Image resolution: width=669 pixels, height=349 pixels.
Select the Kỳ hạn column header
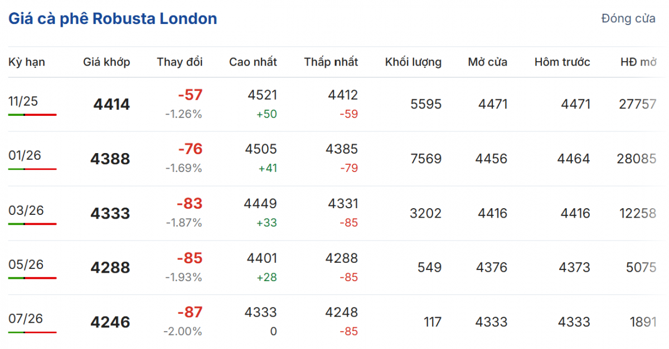(27, 62)
